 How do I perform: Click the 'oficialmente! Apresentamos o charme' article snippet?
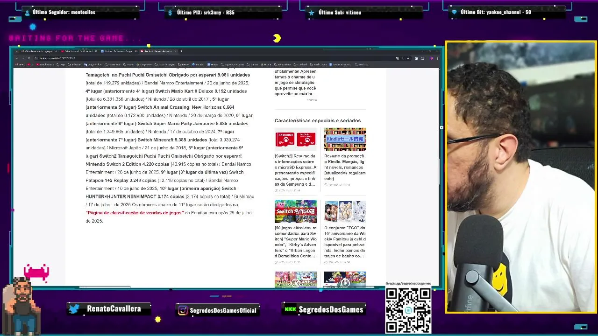pyautogui.click(x=295, y=83)
